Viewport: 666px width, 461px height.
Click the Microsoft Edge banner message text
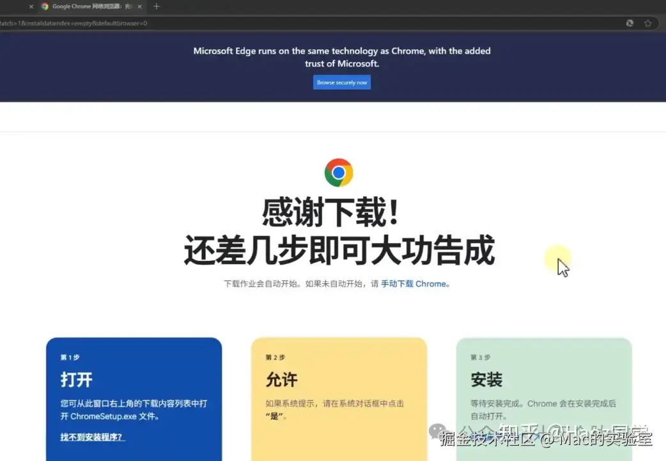342,57
